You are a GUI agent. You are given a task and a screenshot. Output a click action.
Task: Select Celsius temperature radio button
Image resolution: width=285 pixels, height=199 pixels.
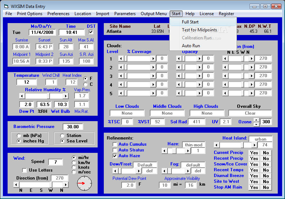click(x=85, y=84)
